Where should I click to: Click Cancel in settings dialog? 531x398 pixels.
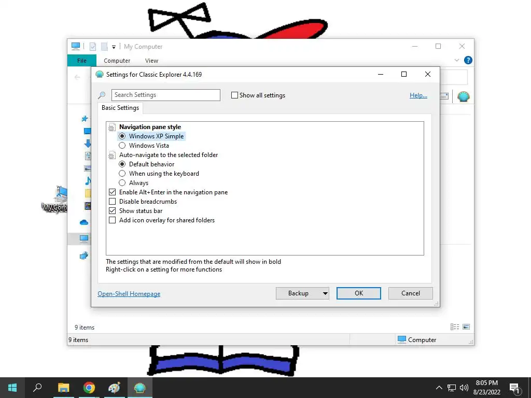click(411, 293)
